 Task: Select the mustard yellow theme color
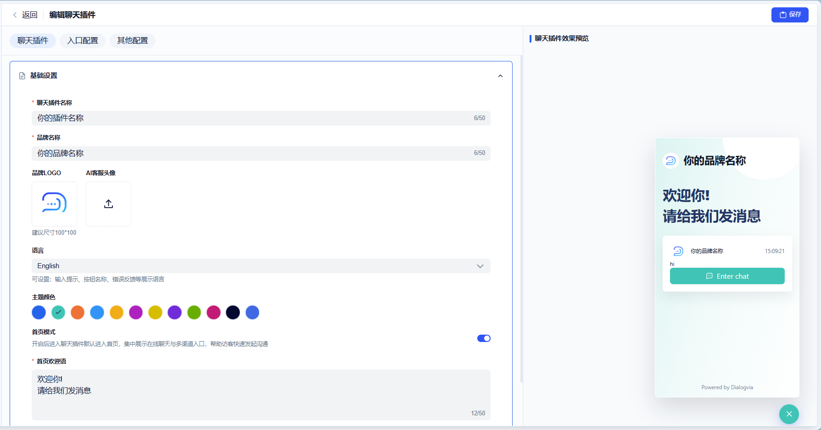155,313
